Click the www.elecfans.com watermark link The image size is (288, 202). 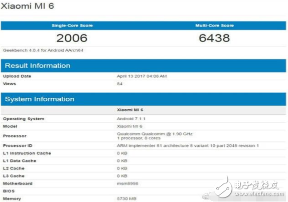(x=259, y=194)
